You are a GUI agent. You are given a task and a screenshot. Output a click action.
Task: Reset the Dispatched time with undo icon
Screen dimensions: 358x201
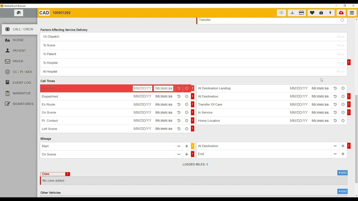click(179, 96)
